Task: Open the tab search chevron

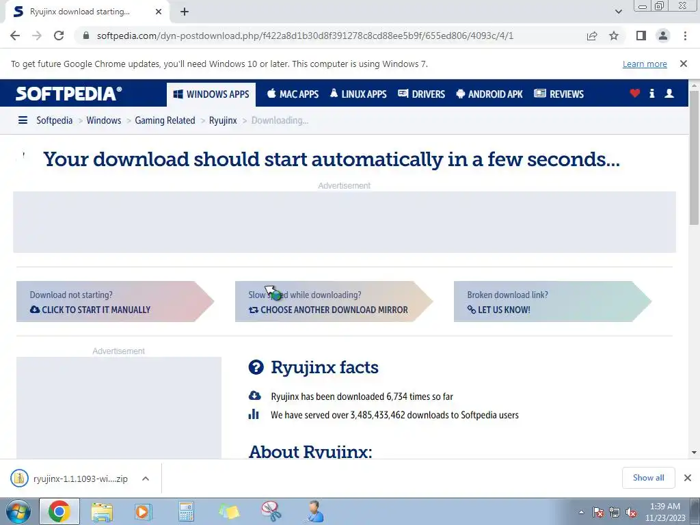Action: [618, 12]
